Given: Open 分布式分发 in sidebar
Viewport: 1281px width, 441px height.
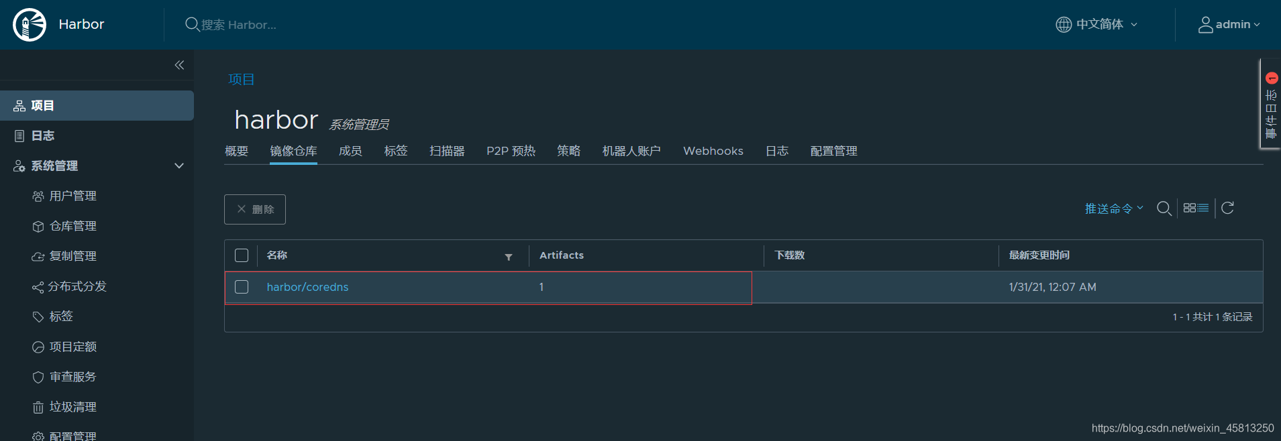Looking at the screenshot, I should (x=77, y=286).
